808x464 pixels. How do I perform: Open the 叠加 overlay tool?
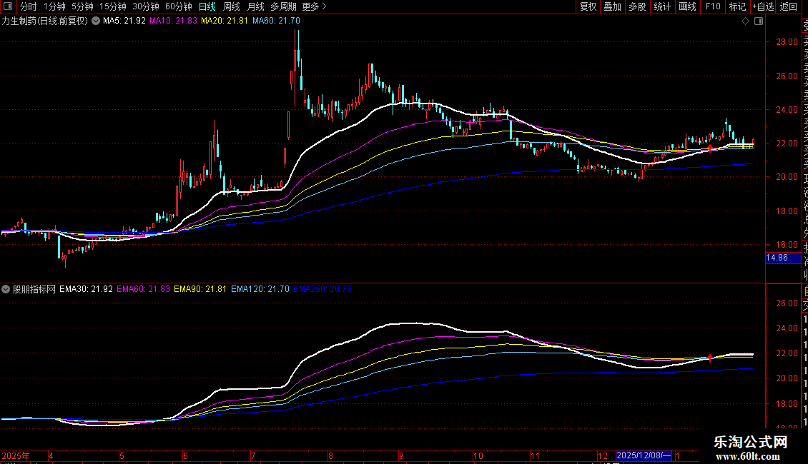pos(612,6)
